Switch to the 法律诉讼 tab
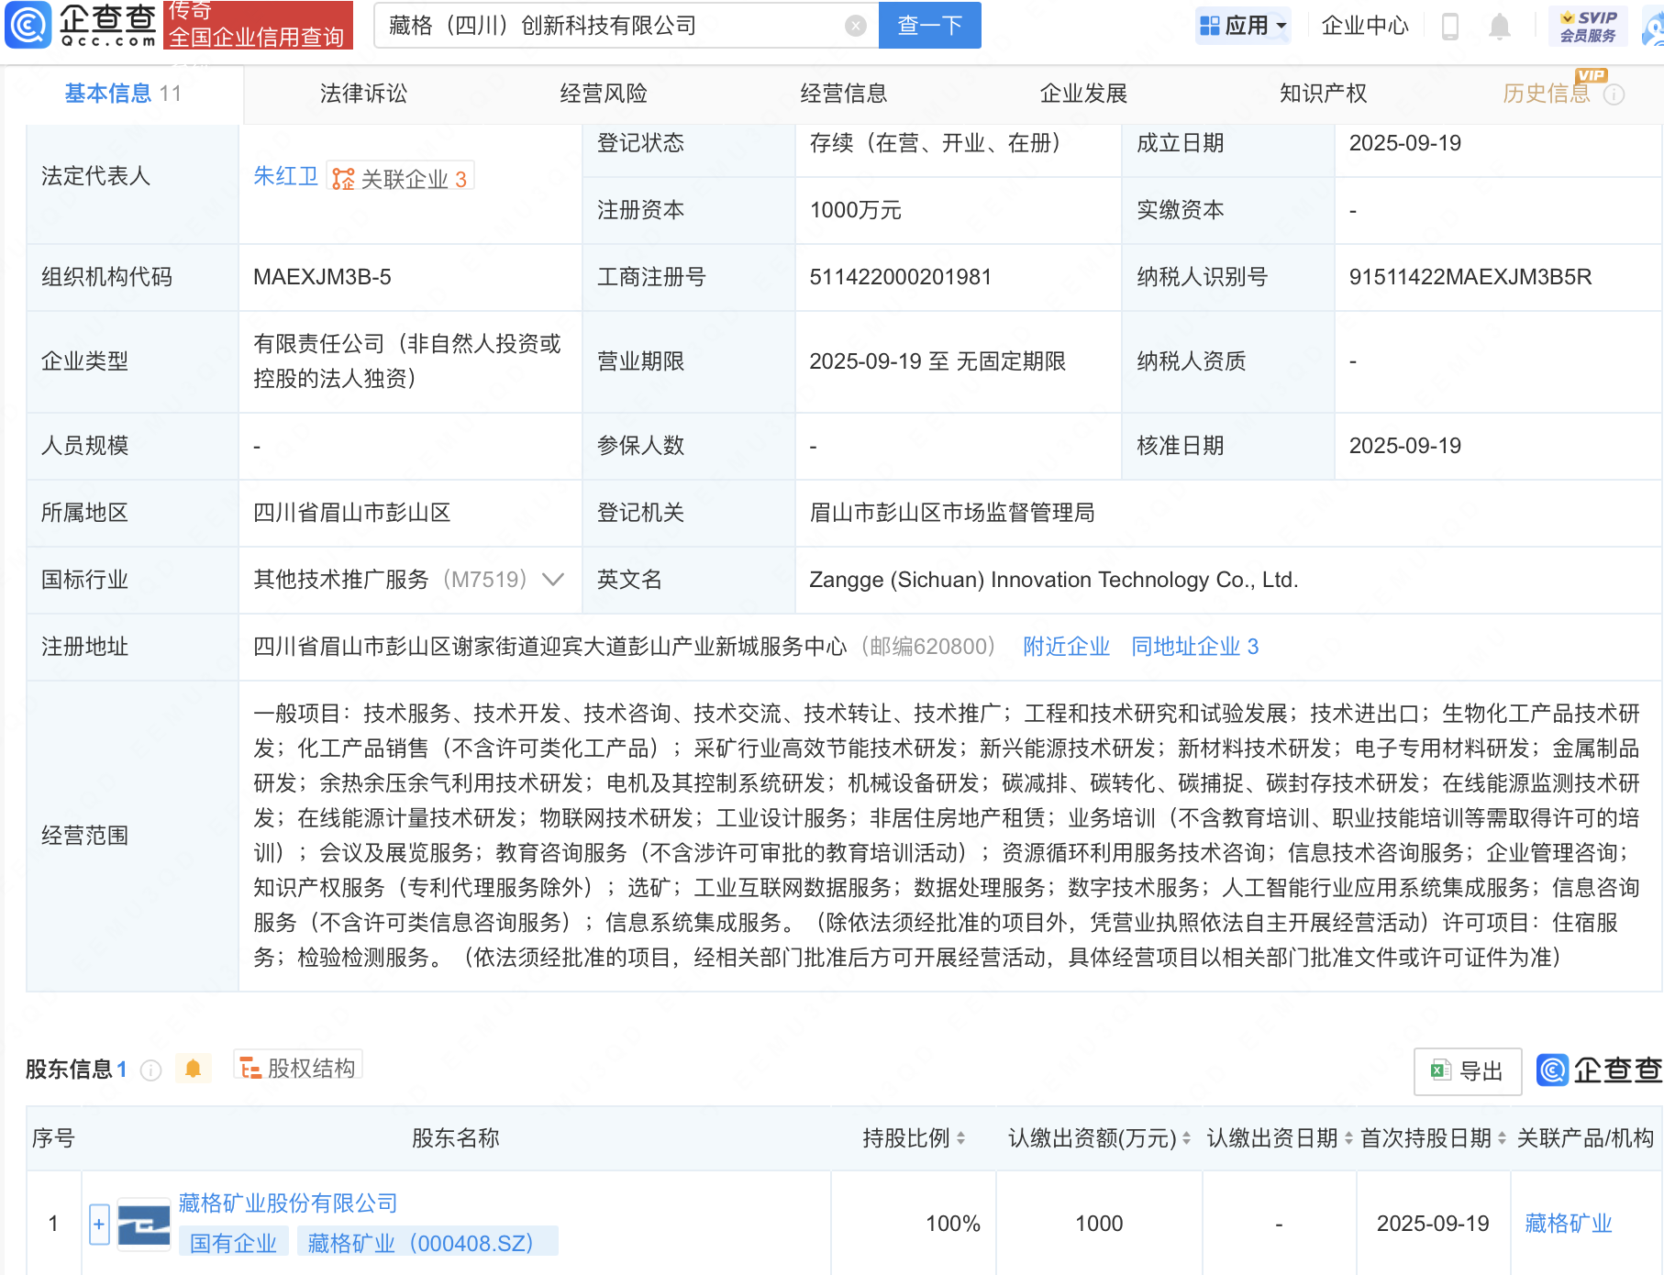This screenshot has height=1275, width=1664. click(363, 93)
